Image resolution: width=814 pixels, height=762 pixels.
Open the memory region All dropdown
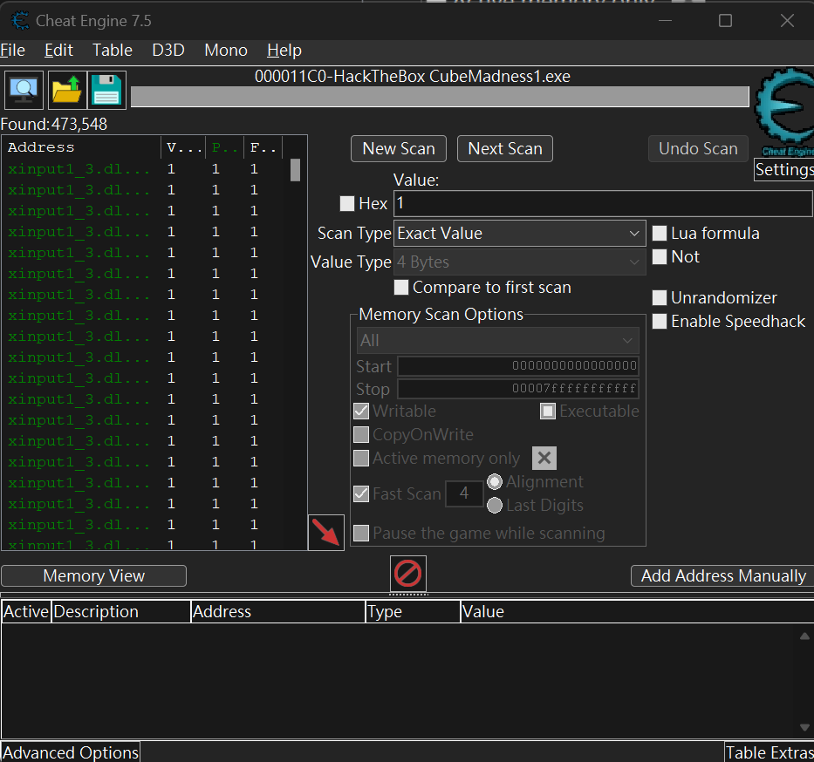pos(498,341)
